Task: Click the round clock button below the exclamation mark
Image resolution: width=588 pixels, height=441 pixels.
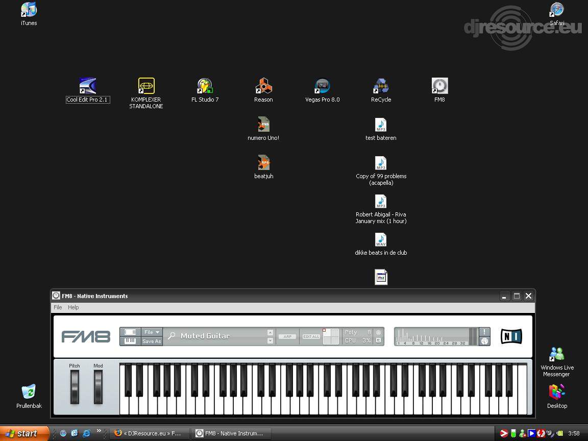Action: point(484,341)
